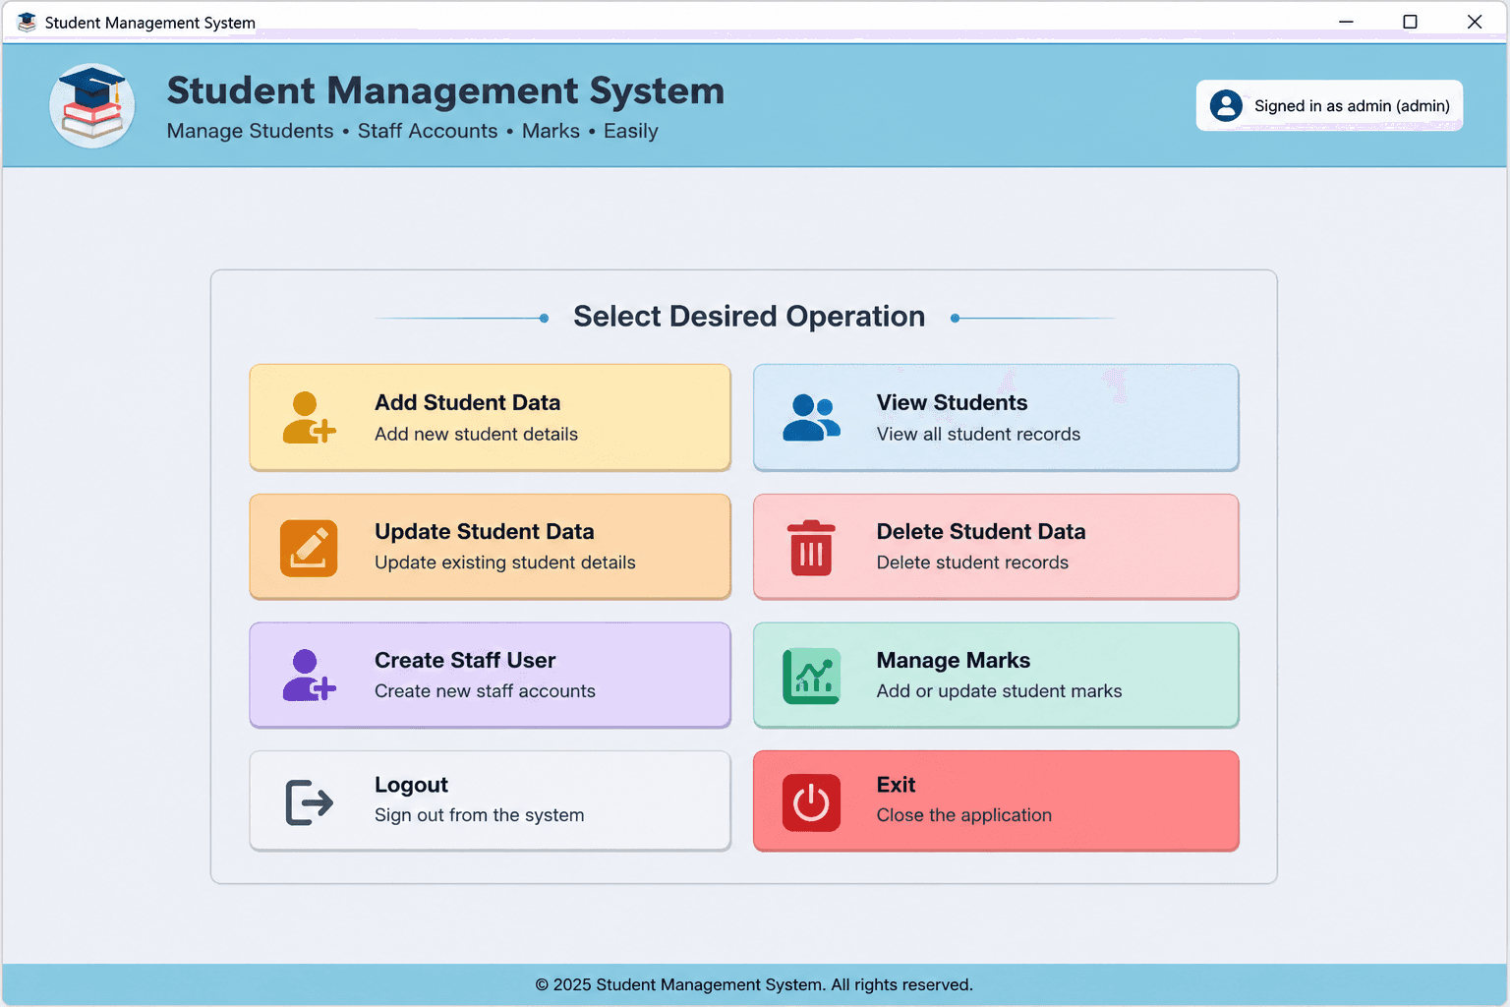
Task: Select Delete Student Data operation
Action: (x=996, y=547)
